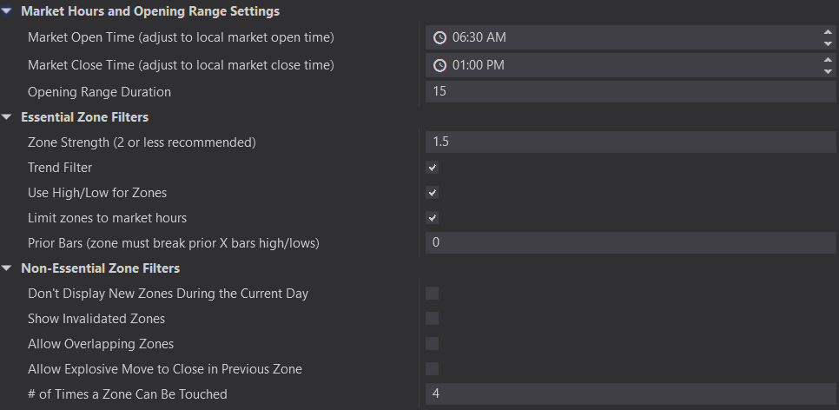Enable Don't Display New Zones During Current Day
This screenshot has height=410, width=839.
(433, 294)
